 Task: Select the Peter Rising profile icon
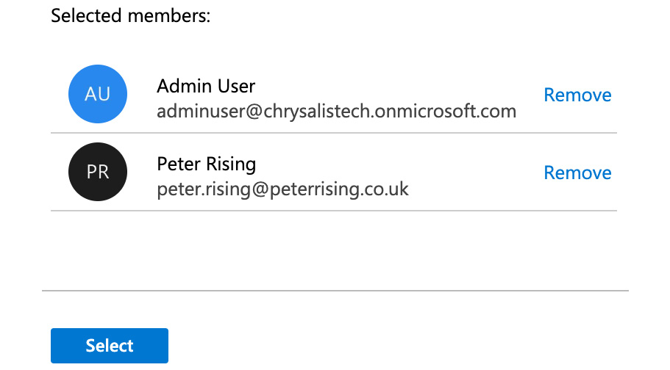point(98,172)
